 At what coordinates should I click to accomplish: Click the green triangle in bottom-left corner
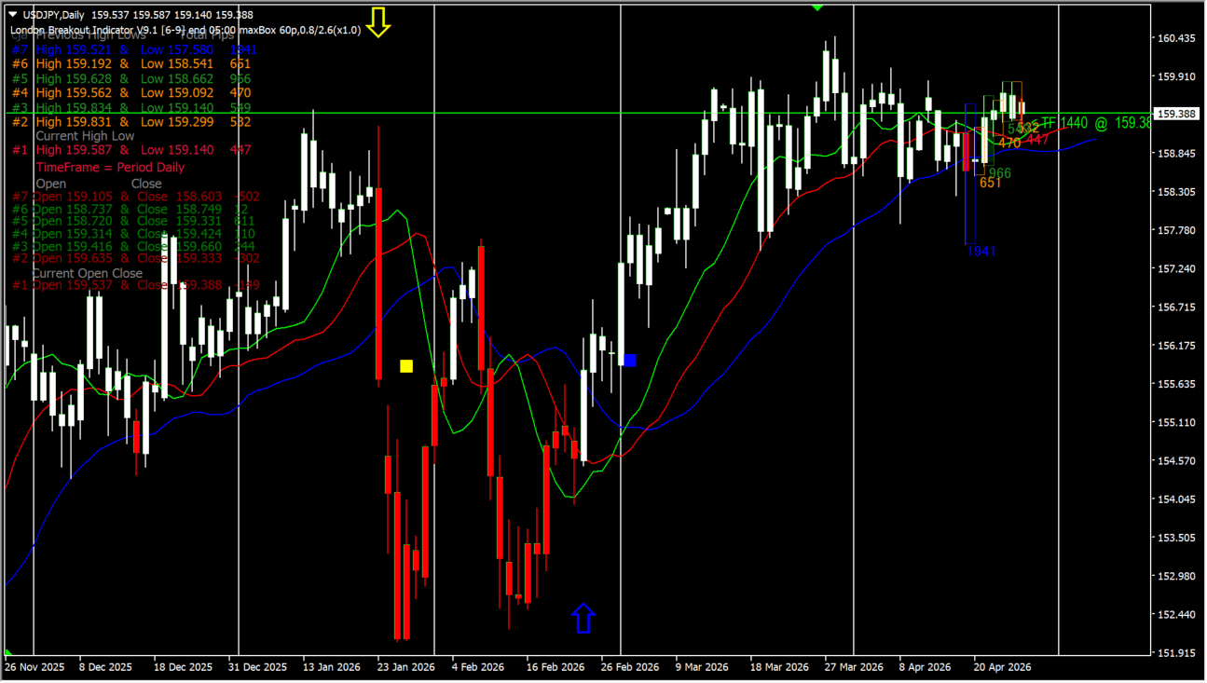[x=8, y=652]
